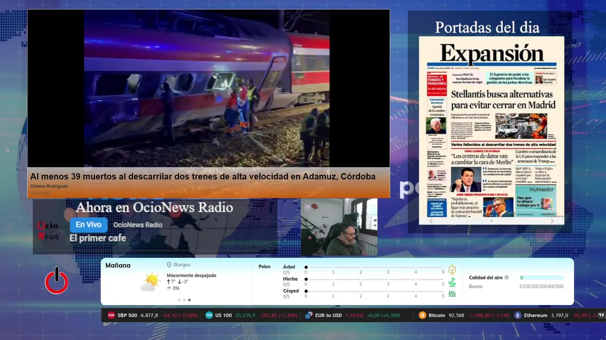Screen dimensions: 606x340
Task: Click the Ahora en OcioNews Radio heading
Action: point(154,207)
